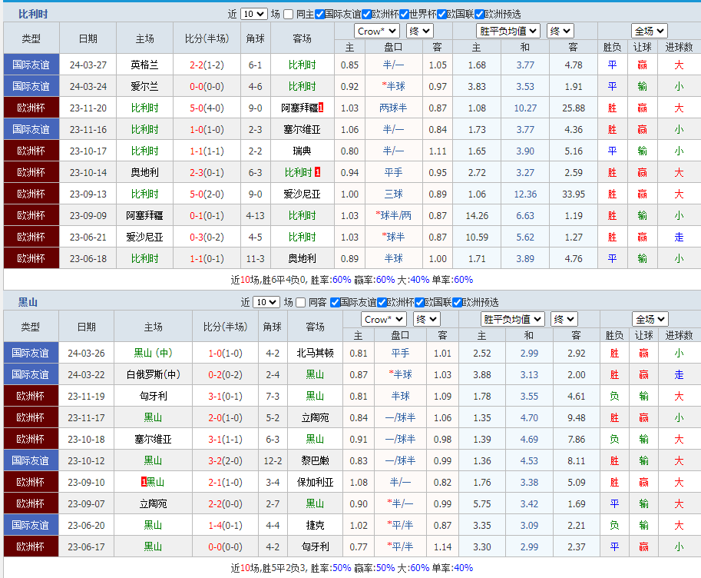Image resolution: width=701 pixels, height=578 pixels.
Task: Uncheck the 世界杯 filter for 比利时
Action: [402, 14]
